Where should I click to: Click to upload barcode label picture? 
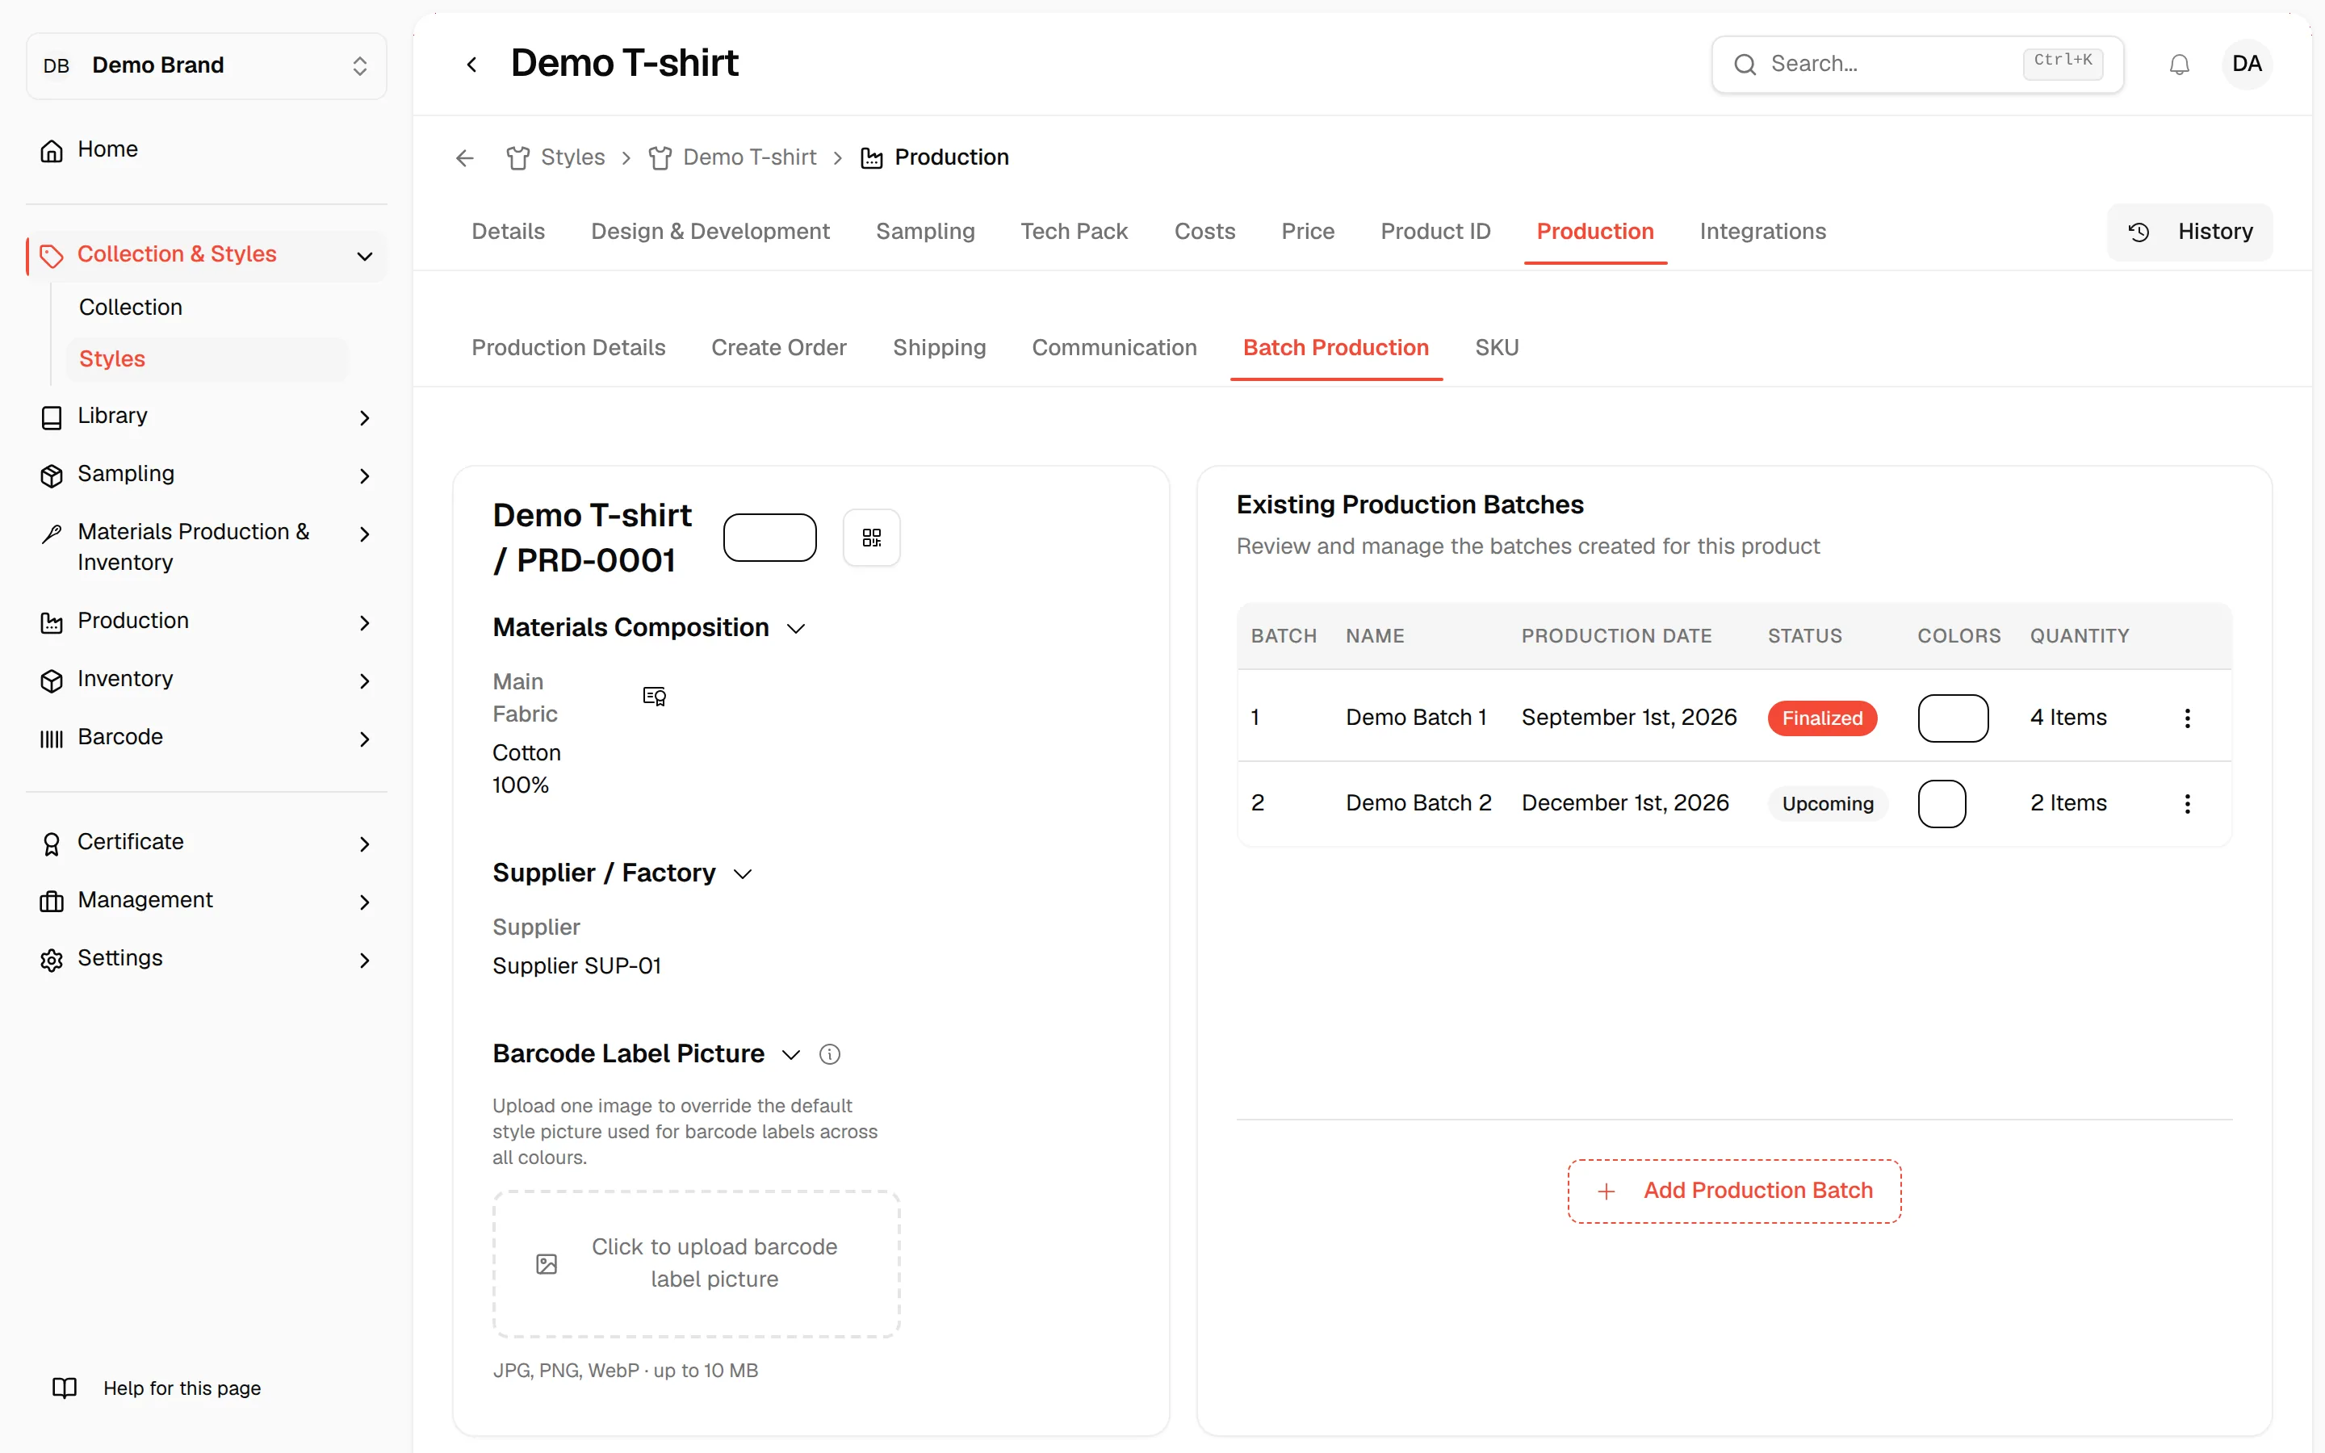click(x=697, y=1263)
